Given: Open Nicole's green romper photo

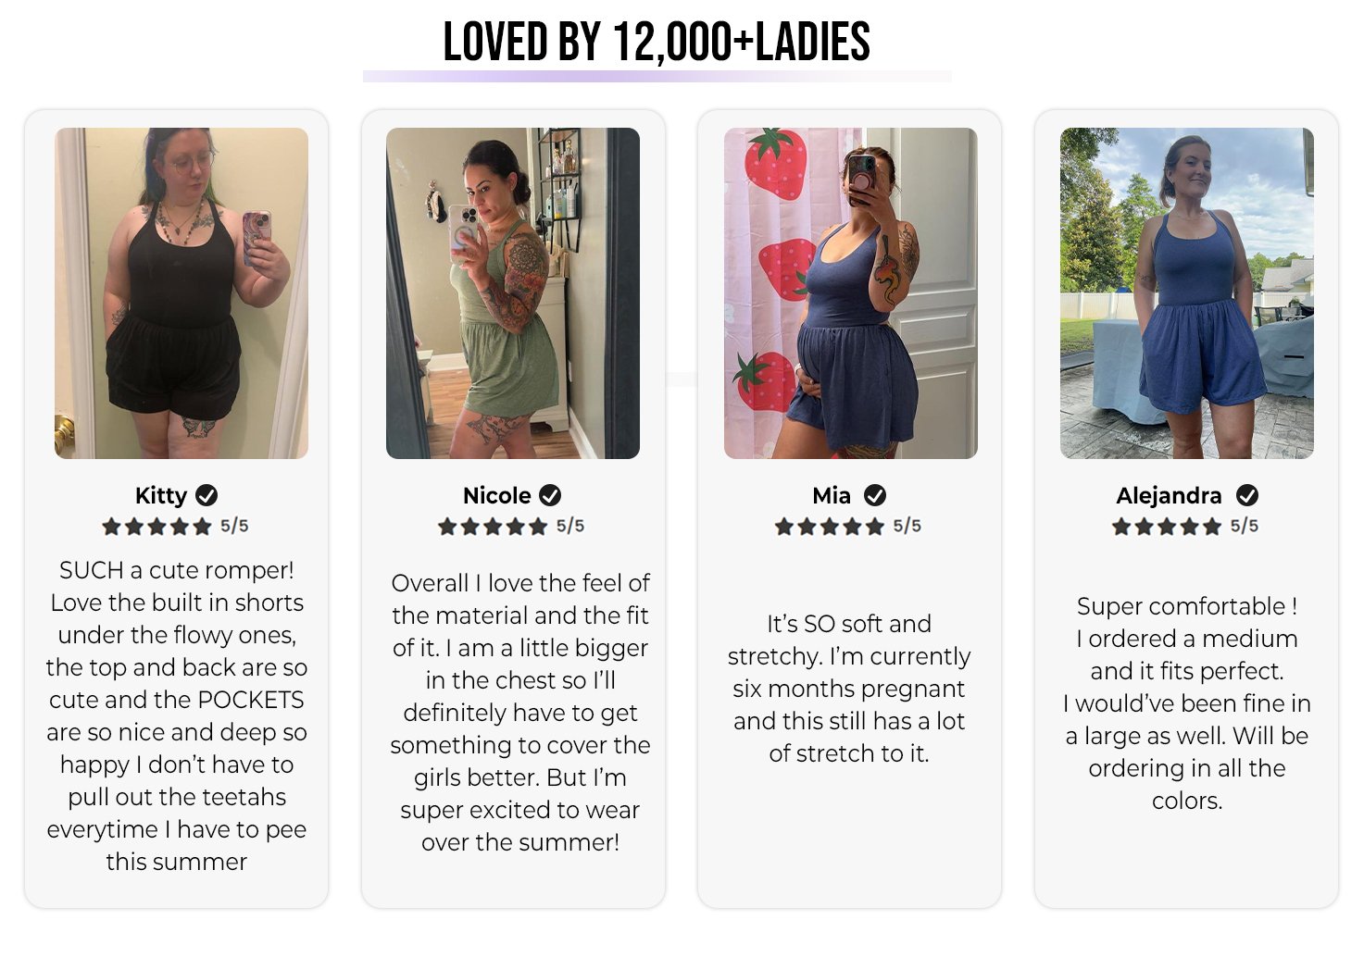Looking at the screenshot, I should click(x=513, y=293).
